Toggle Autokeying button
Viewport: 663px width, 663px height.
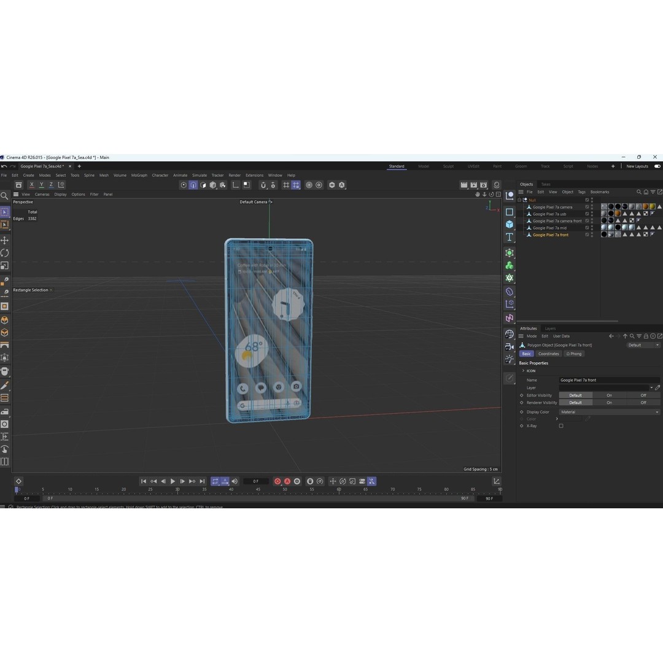point(287,481)
